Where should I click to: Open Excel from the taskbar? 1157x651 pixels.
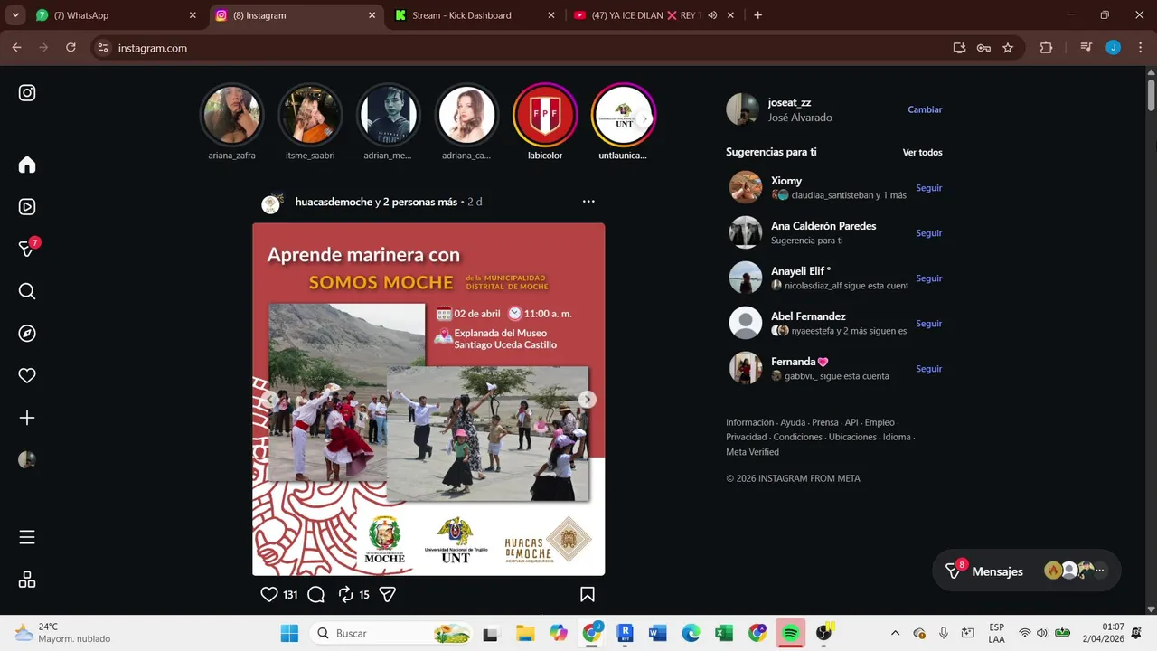click(724, 633)
